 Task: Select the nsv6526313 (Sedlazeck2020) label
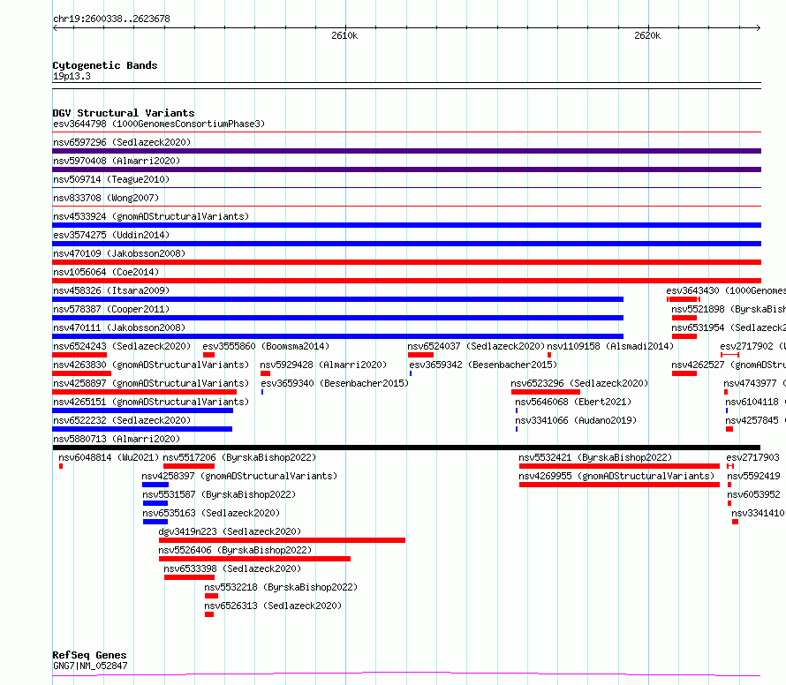pos(273,606)
